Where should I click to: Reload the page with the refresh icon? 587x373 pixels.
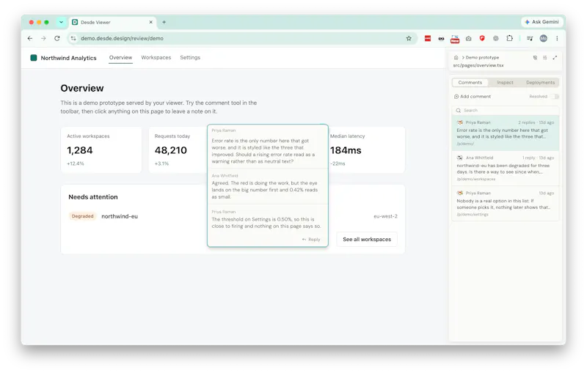[x=57, y=38]
